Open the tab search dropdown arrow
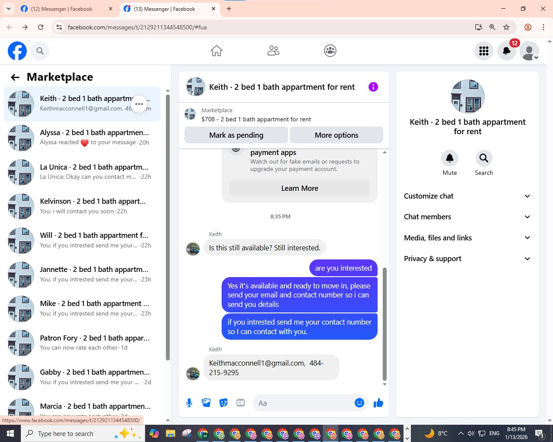The image size is (553, 442). 9,9
